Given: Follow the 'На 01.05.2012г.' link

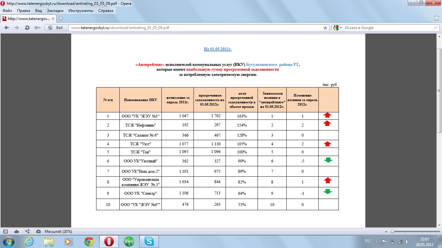Looking at the screenshot, I should click(x=217, y=49).
